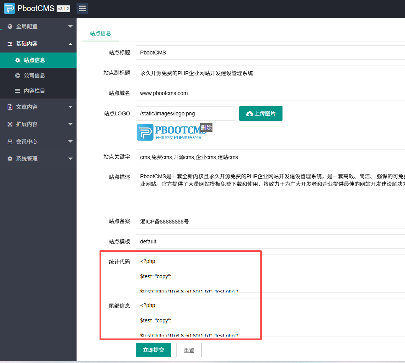Click the 上传图片 button
Image resolution: width=405 pixels, height=363 pixels.
(x=261, y=113)
